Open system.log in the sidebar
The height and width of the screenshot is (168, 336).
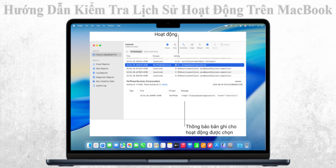coord(100,86)
